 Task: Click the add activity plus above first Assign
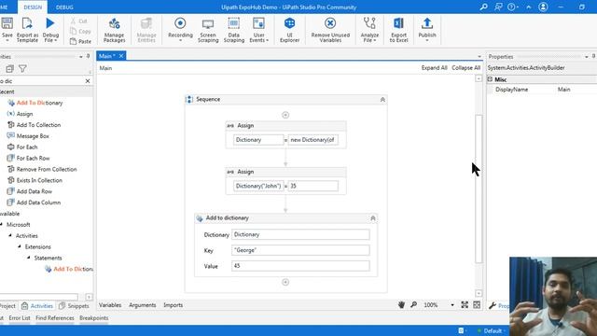[285, 115]
